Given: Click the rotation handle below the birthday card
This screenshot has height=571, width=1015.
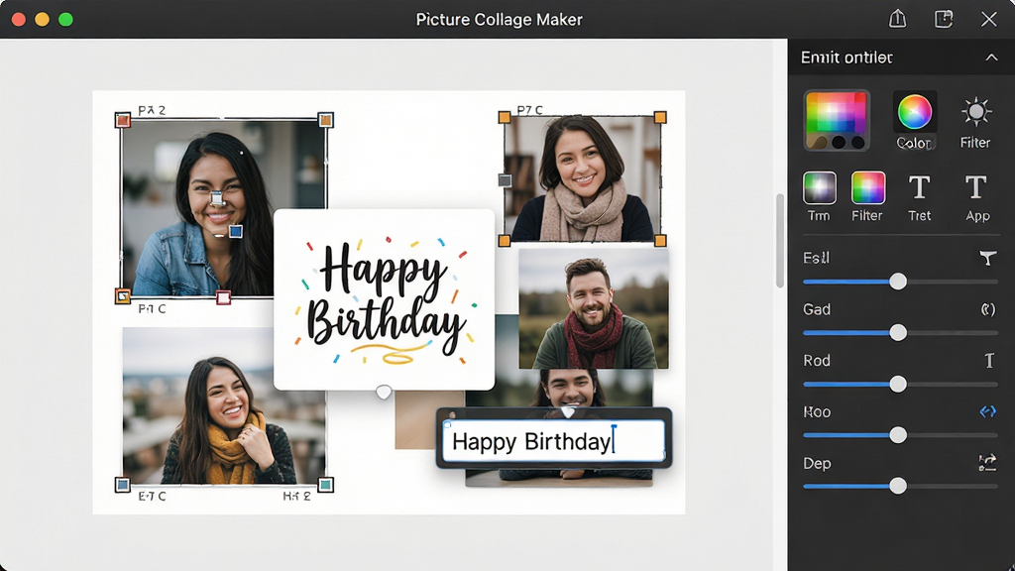Looking at the screenshot, I should tap(384, 392).
